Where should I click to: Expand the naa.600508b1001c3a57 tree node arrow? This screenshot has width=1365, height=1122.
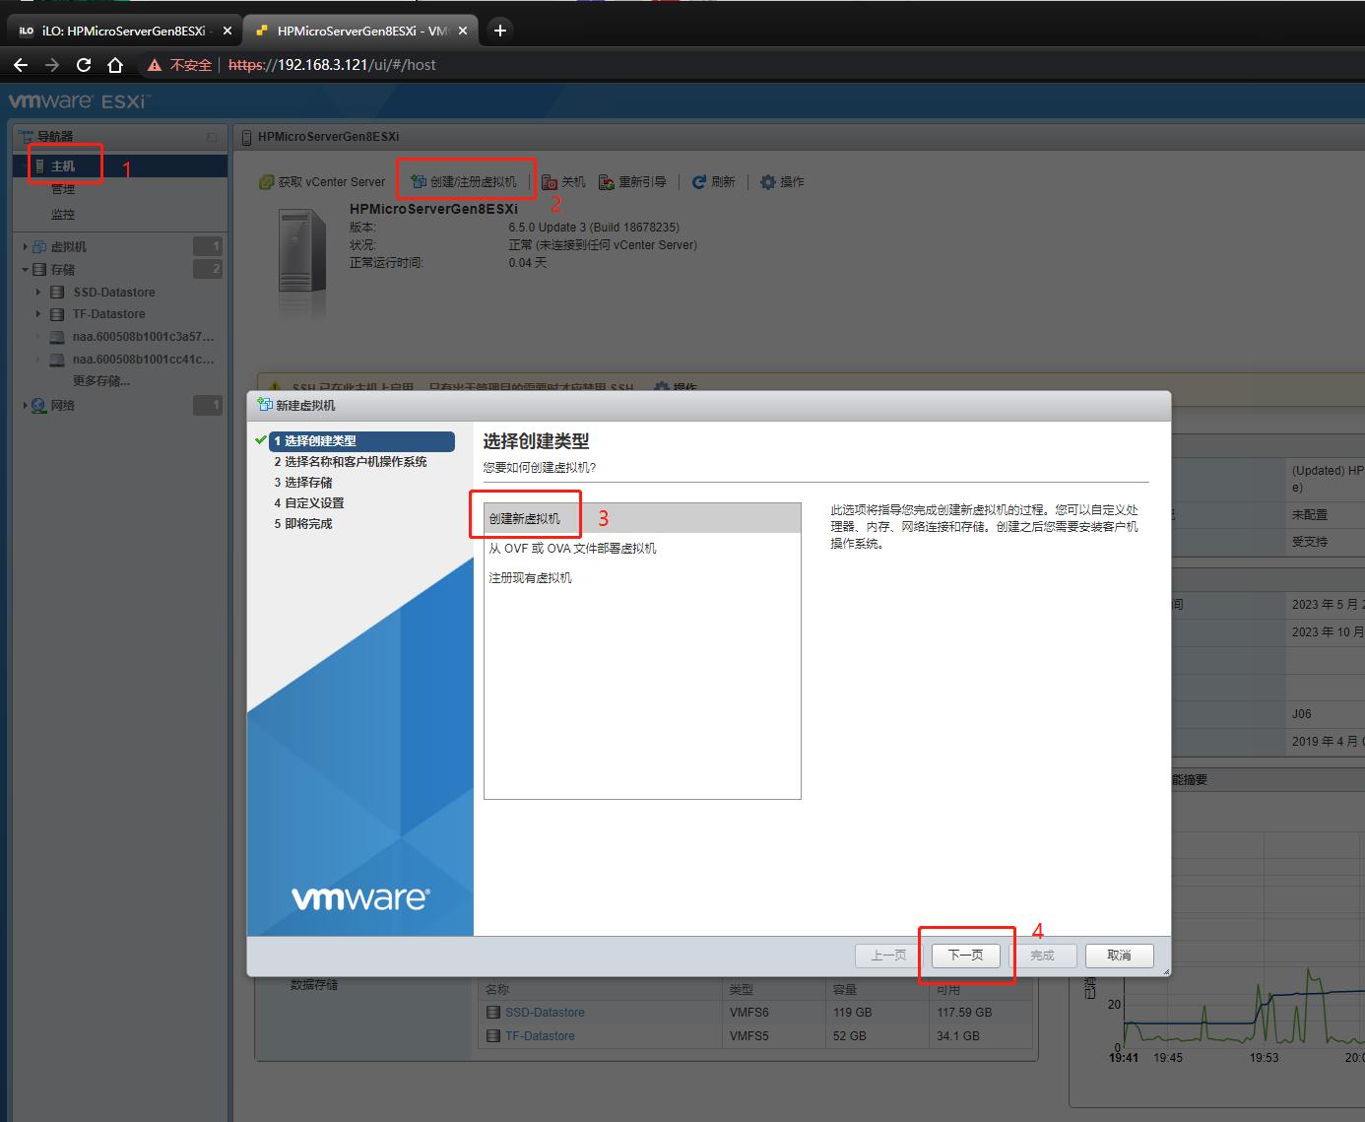tap(38, 337)
